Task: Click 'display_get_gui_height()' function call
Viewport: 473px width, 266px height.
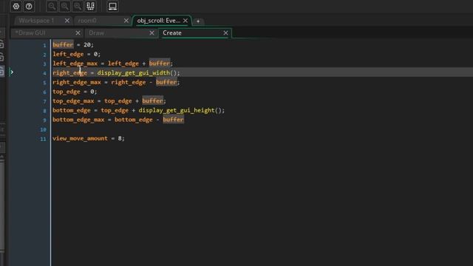Action: pyautogui.click(x=180, y=110)
